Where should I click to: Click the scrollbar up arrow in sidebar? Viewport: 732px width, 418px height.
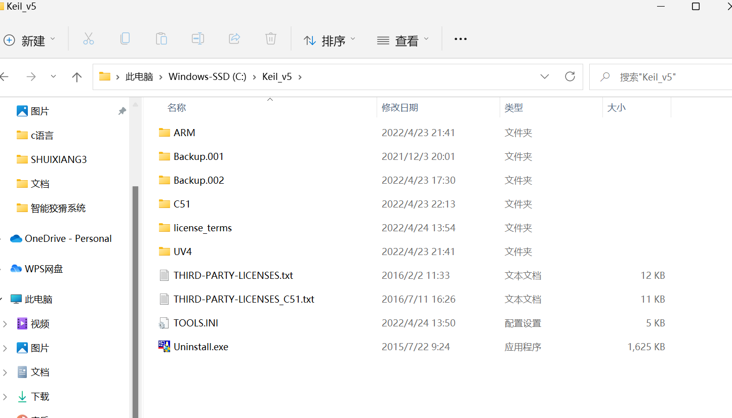click(x=135, y=104)
